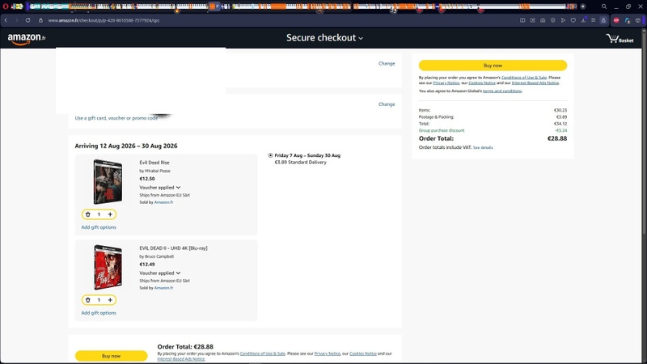Click Change link in the topmost checkout section

pos(387,64)
